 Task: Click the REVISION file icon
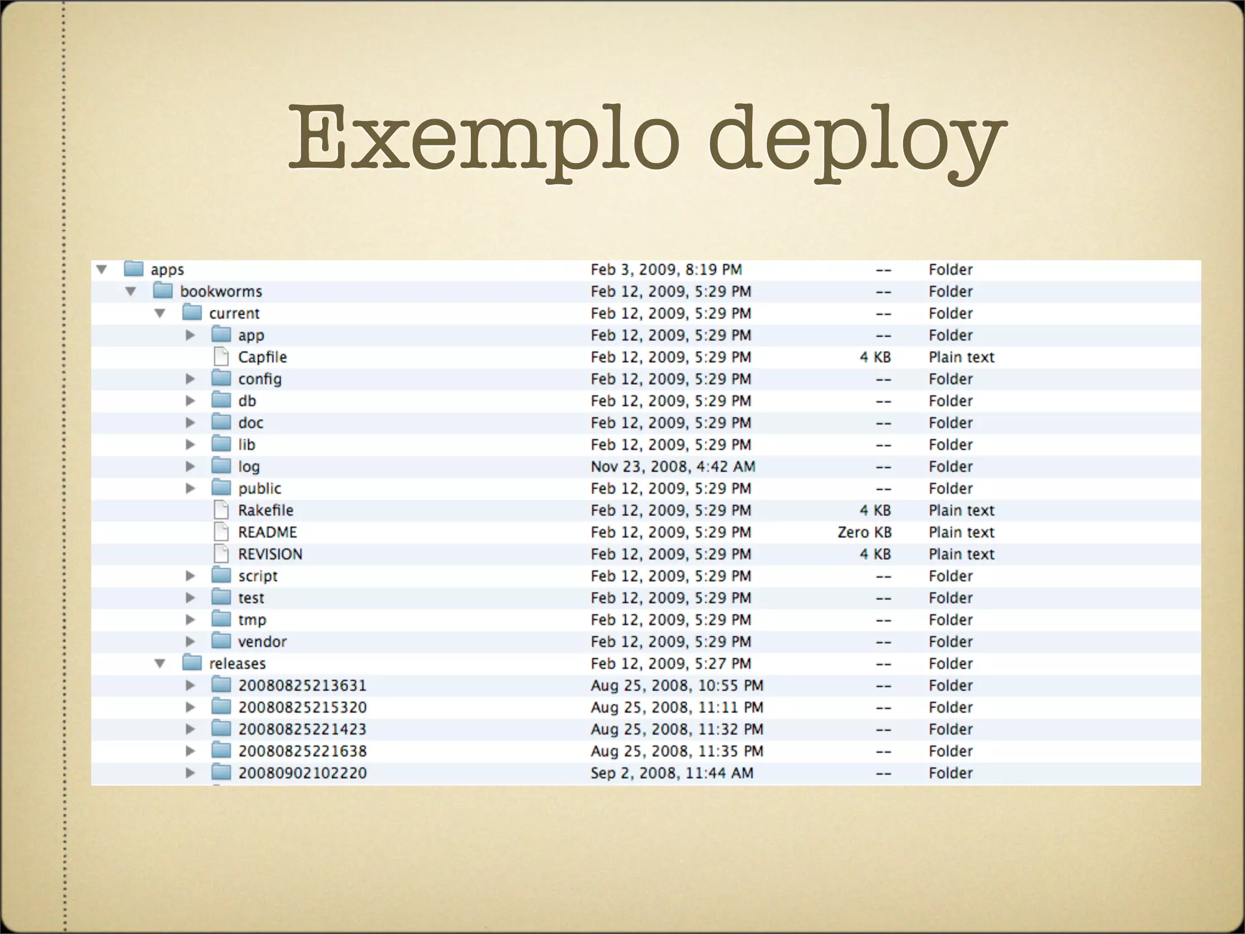tap(221, 554)
